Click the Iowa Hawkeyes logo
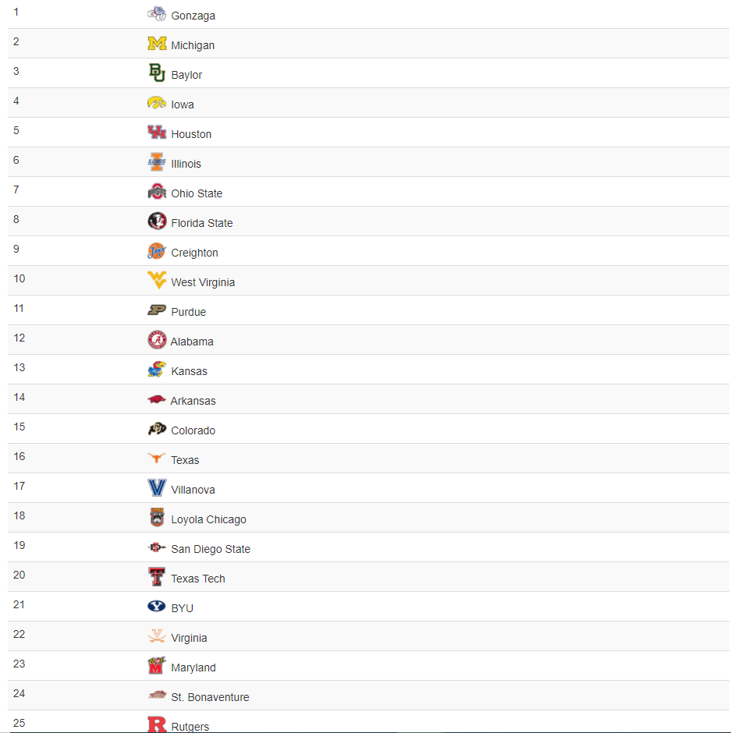 pos(157,102)
